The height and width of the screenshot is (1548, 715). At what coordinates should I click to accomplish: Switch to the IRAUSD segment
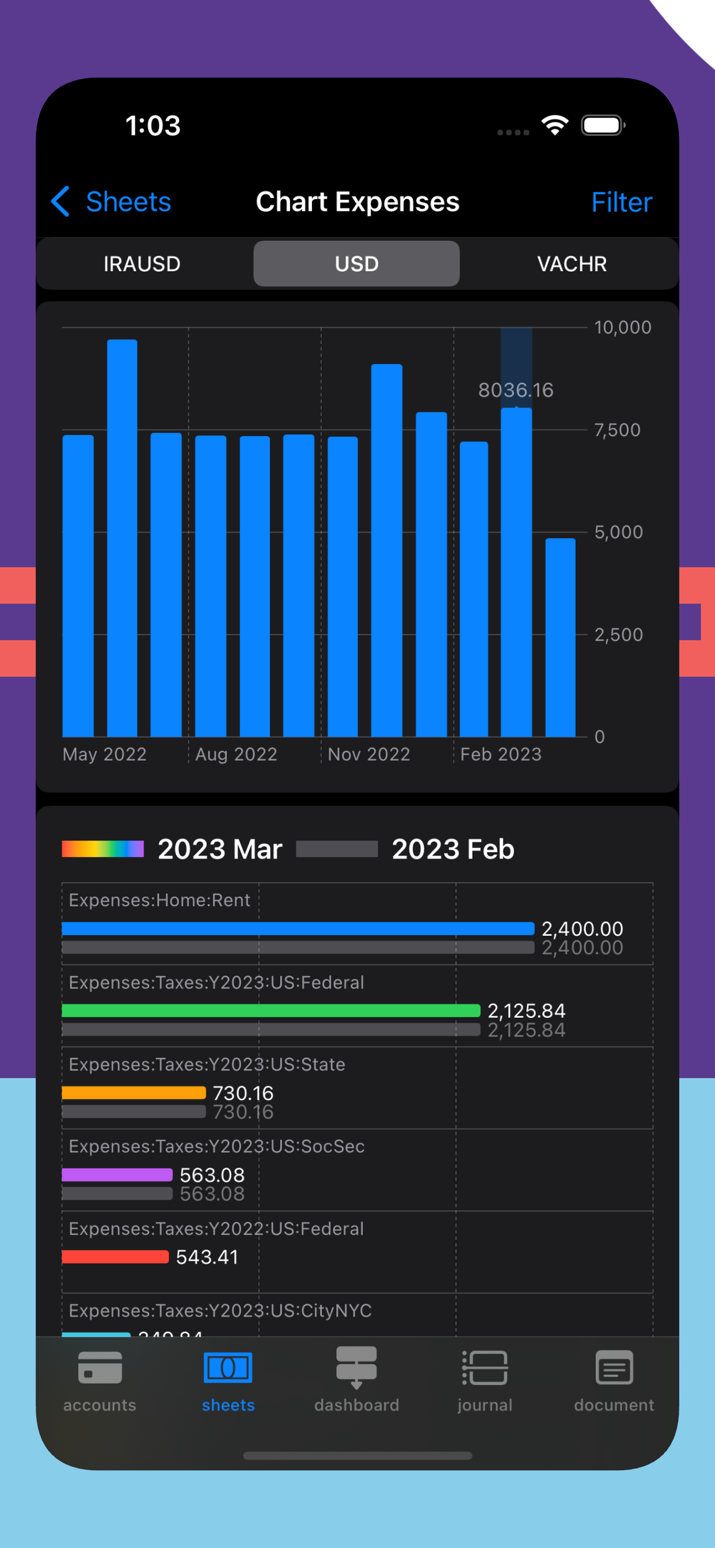142,264
